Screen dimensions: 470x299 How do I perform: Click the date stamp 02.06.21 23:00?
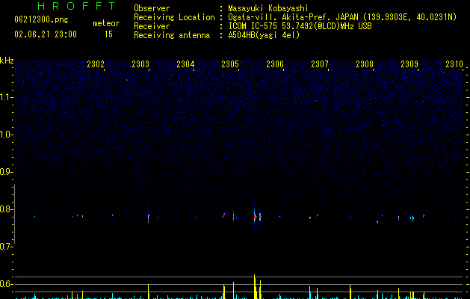point(46,34)
